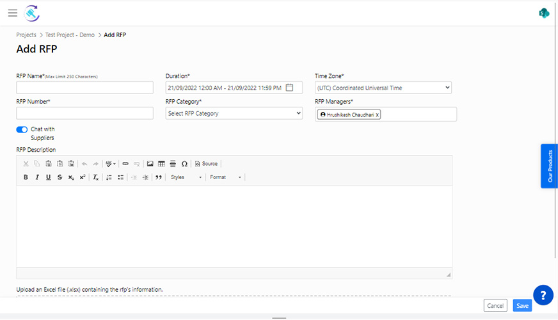Open the hamburger navigation menu
Image resolution: width=558 pixels, height=320 pixels.
[x=13, y=13]
